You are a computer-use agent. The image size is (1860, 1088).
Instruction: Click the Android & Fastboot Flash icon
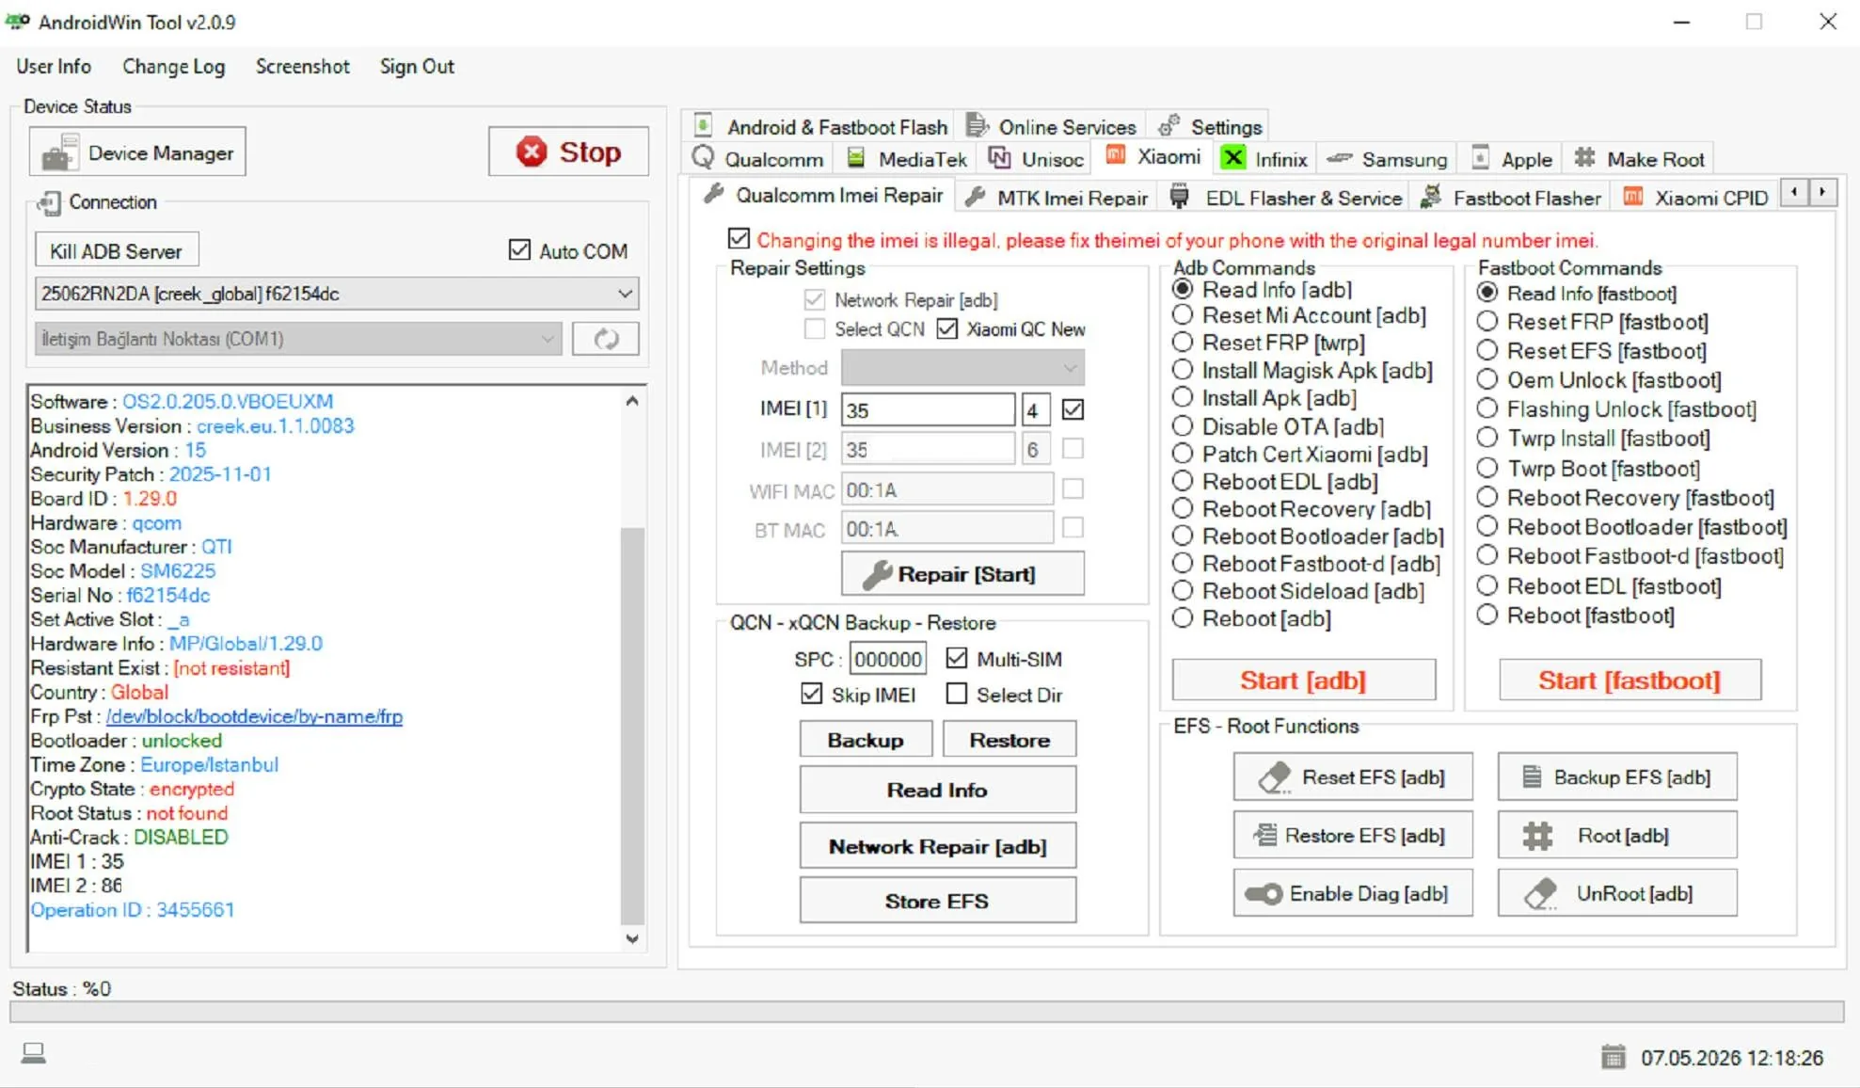703,125
